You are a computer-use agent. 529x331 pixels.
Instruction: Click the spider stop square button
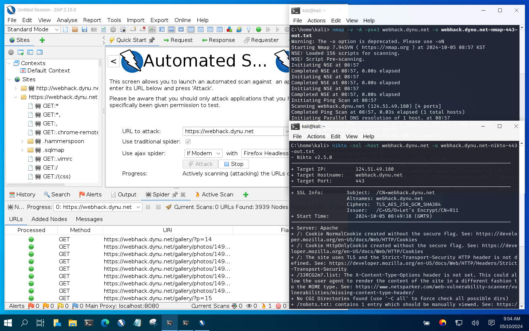coord(158,207)
